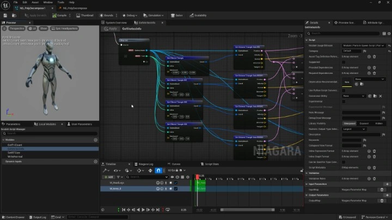
Task: Click the Save icon in toolbar
Action: [4, 16]
